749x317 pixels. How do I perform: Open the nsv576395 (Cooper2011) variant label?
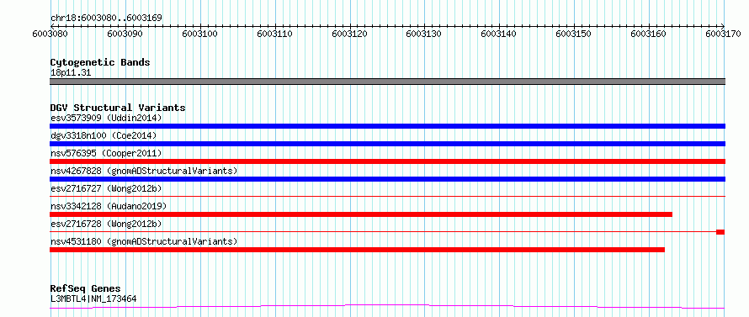pyautogui.click(x=106, y=153)
